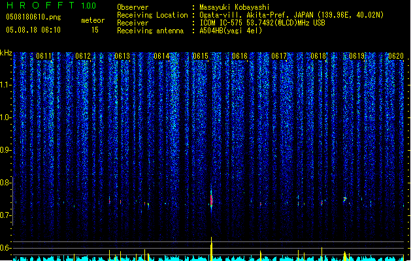Click the 'Receiver' field label
This screenshot has width=411, height=261.
(x=133, y=23)
